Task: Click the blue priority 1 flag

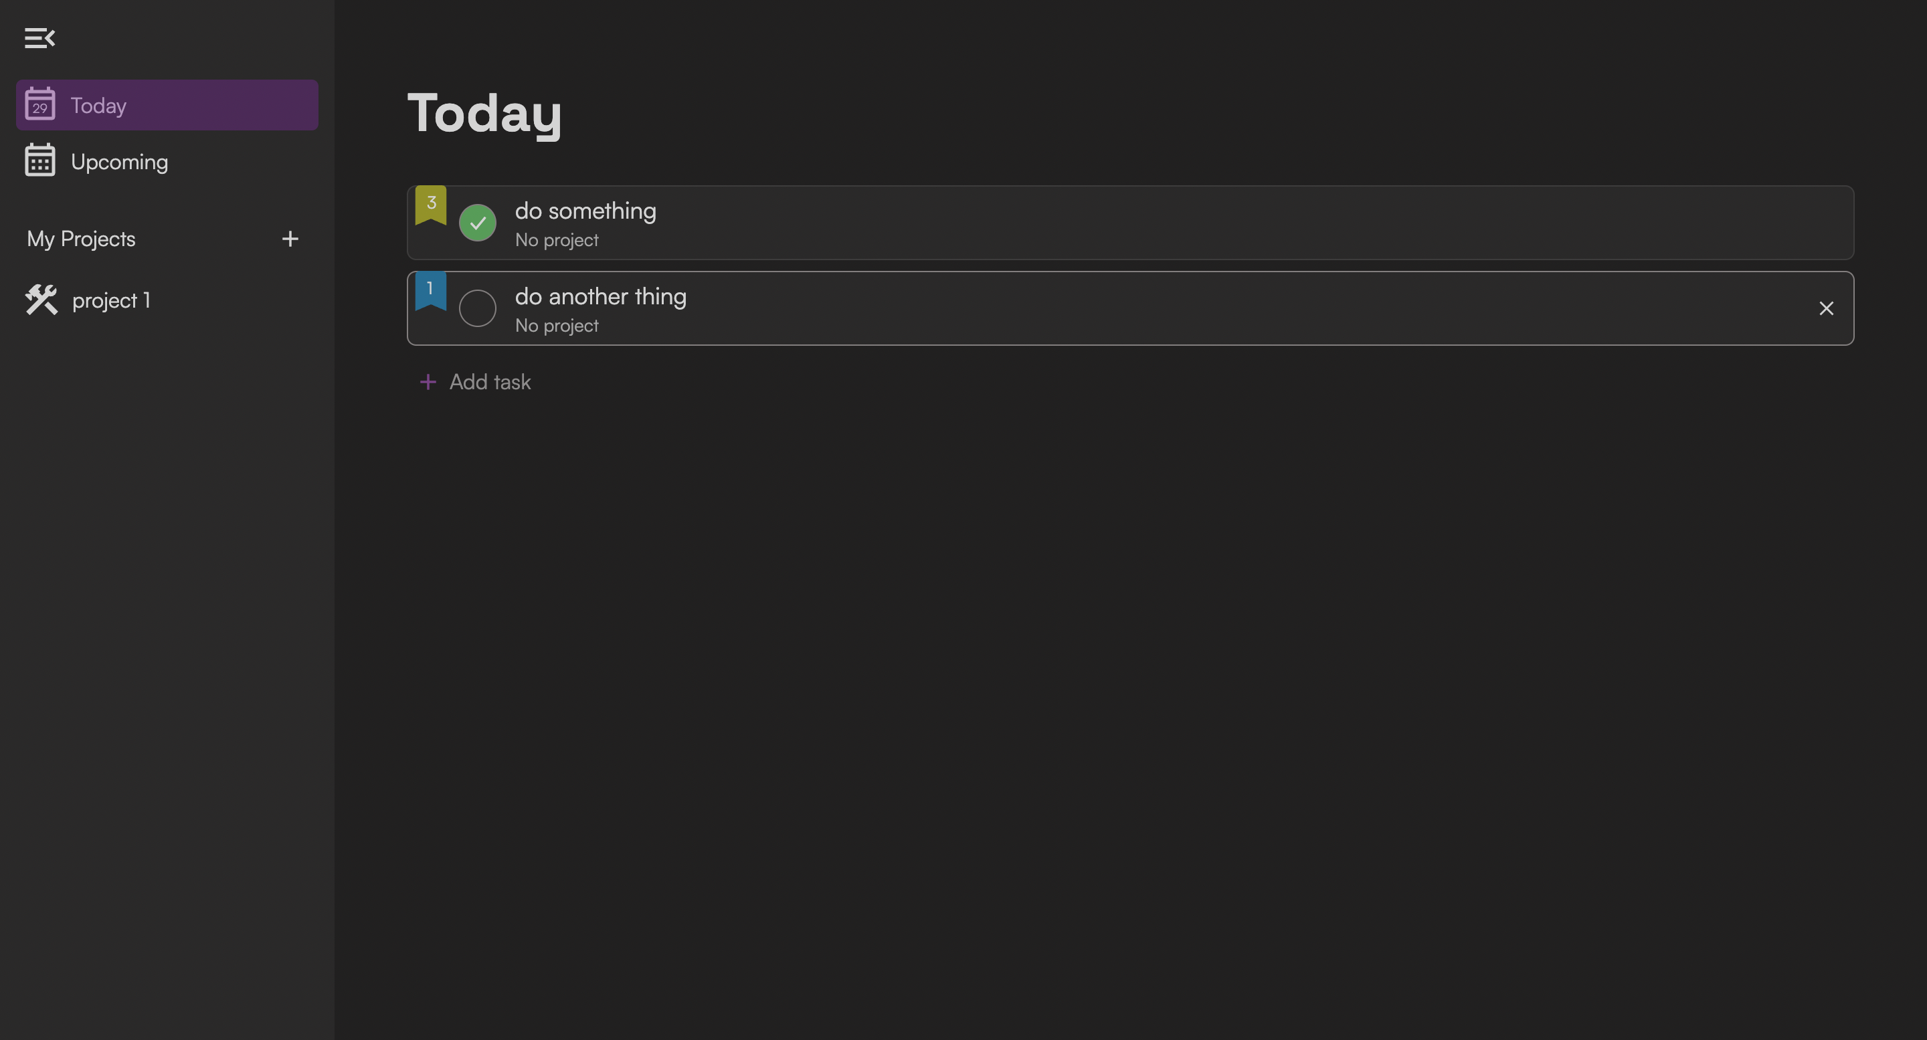Action: (431, 290)
